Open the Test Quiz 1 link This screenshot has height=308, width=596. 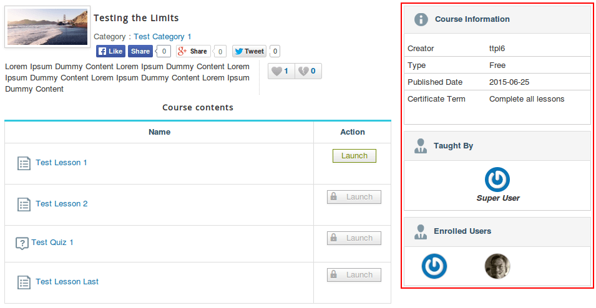[x=52, y=243]
